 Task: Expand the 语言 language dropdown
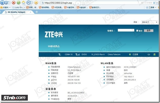(x=150, y=22)
